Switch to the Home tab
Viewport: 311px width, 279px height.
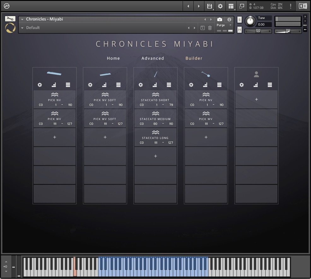pos(113,58)
